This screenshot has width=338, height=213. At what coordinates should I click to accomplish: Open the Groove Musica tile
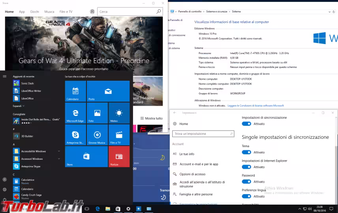(97, 135)
